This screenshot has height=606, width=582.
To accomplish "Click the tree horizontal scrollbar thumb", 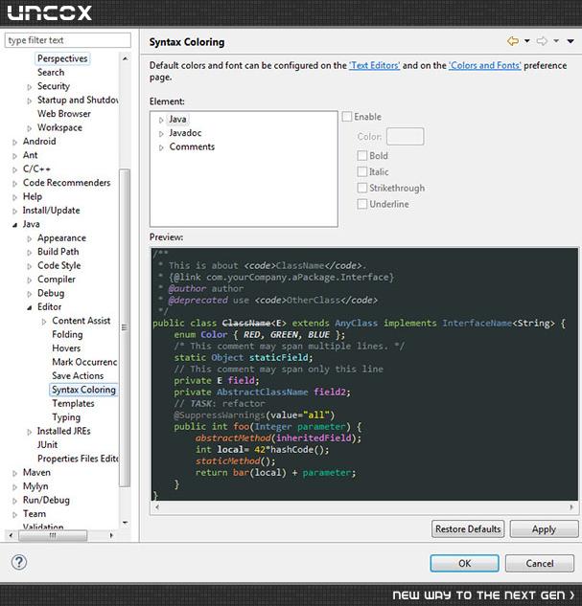I will [53, 535].
